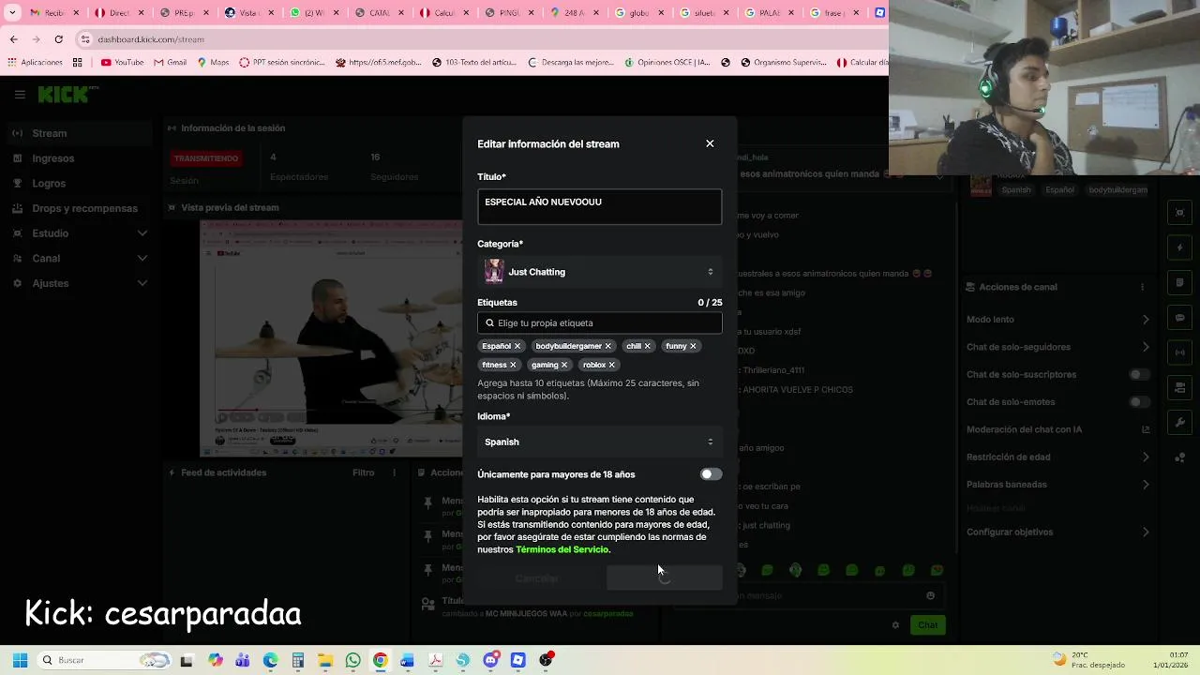Viewport: 1200px width, 675px height.
Task: Click the Windows taskbar Buscar search box
Action: coord(103,660)
